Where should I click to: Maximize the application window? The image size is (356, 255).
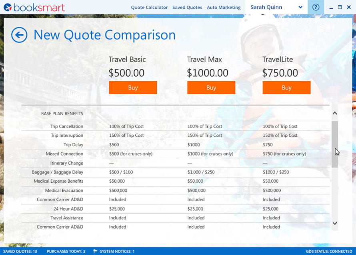340,7
